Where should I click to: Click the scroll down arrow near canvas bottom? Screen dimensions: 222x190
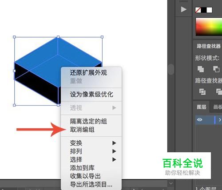171,183
